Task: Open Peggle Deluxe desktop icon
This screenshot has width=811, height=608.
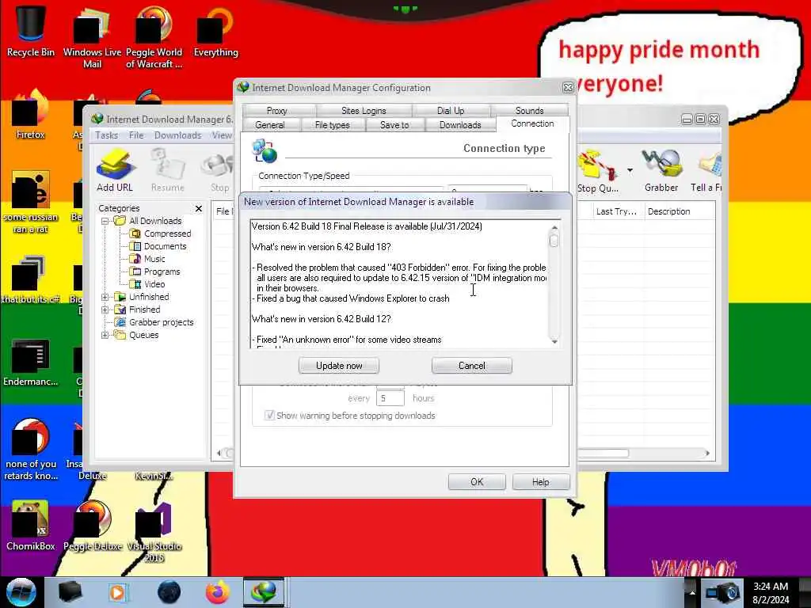Action: [93, 526]
